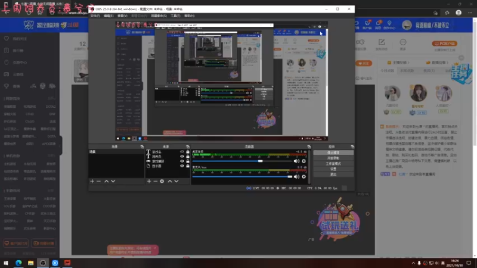Screen dimensions: 477x268
Task: Click OBS Studio icon on the taskbar
Action: click(x=43, y=263)
